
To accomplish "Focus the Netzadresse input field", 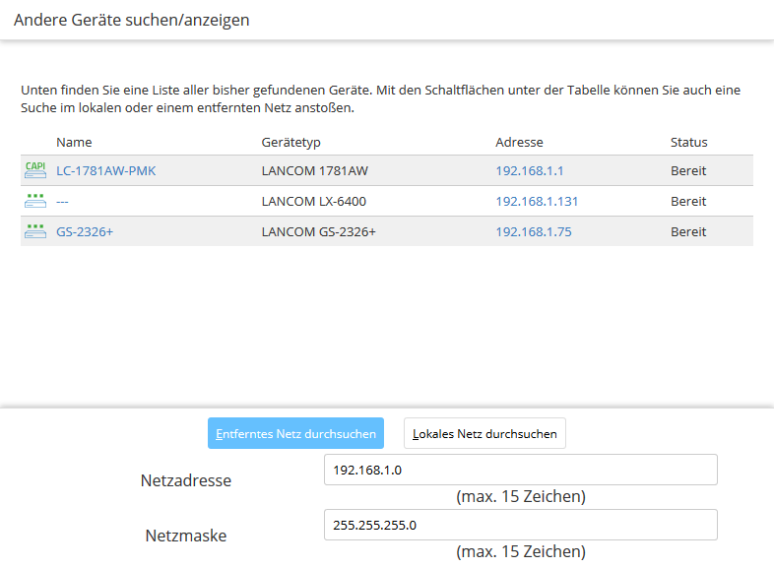I will point(520,470).
